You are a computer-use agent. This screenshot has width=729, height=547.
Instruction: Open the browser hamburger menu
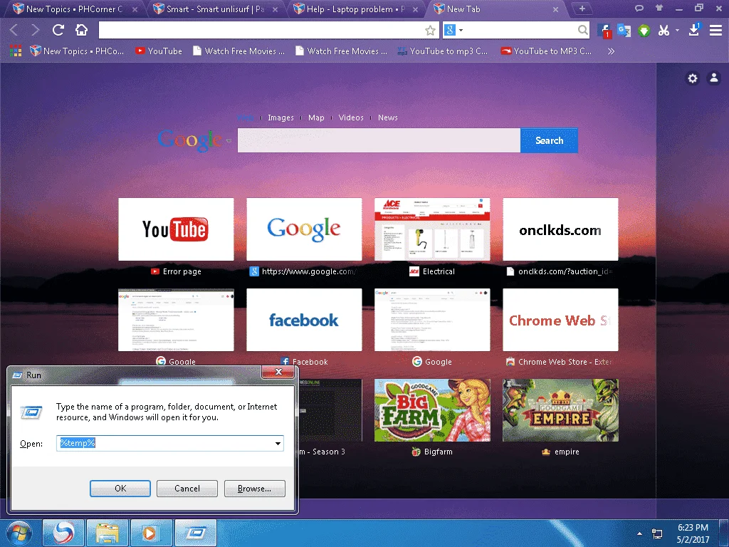tap(715, 30)
